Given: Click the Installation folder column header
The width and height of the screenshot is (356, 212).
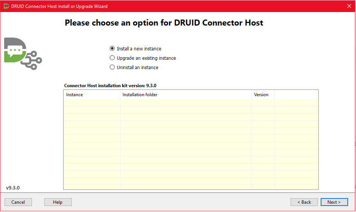Looking at the screenshot, I should coord(186,95).
